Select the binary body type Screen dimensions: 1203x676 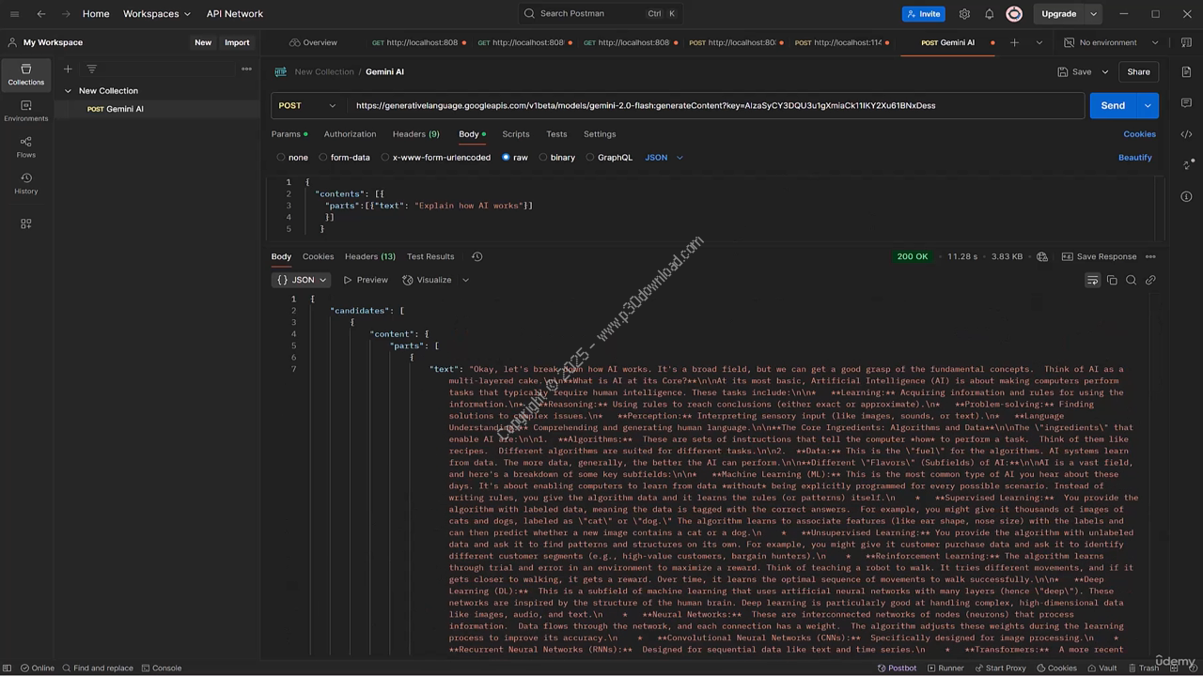coord(556,158)
